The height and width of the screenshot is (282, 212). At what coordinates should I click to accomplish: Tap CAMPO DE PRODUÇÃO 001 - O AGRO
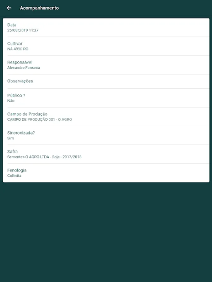point(40,119)
